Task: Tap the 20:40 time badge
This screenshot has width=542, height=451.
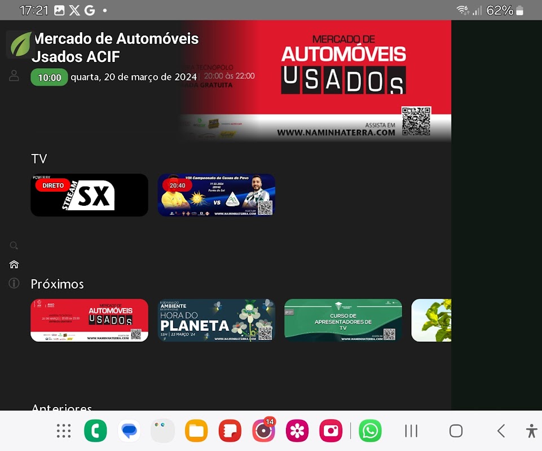Action: click(177, 185)
